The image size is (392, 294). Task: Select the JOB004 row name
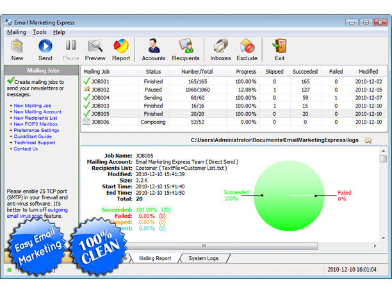pyautogui.click(x=101, y=97)
